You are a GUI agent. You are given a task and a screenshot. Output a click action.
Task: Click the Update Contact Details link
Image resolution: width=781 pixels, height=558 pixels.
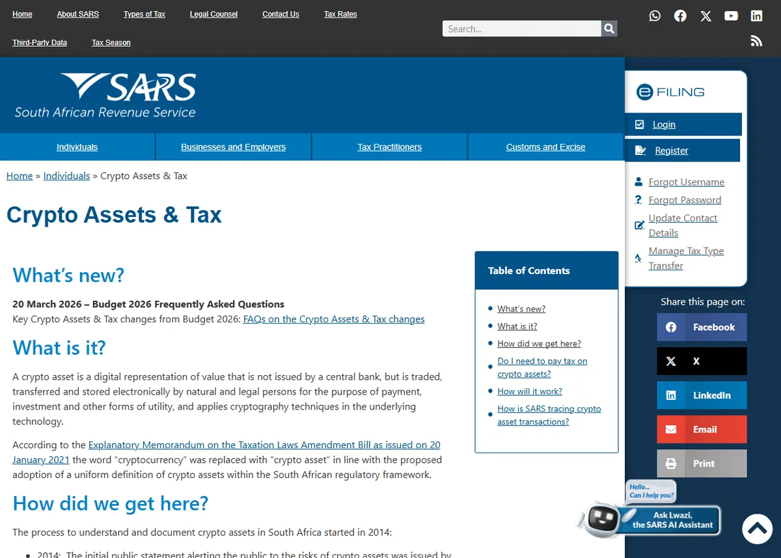pos(683,225)
